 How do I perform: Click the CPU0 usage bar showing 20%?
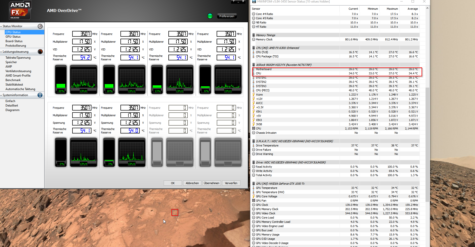[x=61, y=80]
